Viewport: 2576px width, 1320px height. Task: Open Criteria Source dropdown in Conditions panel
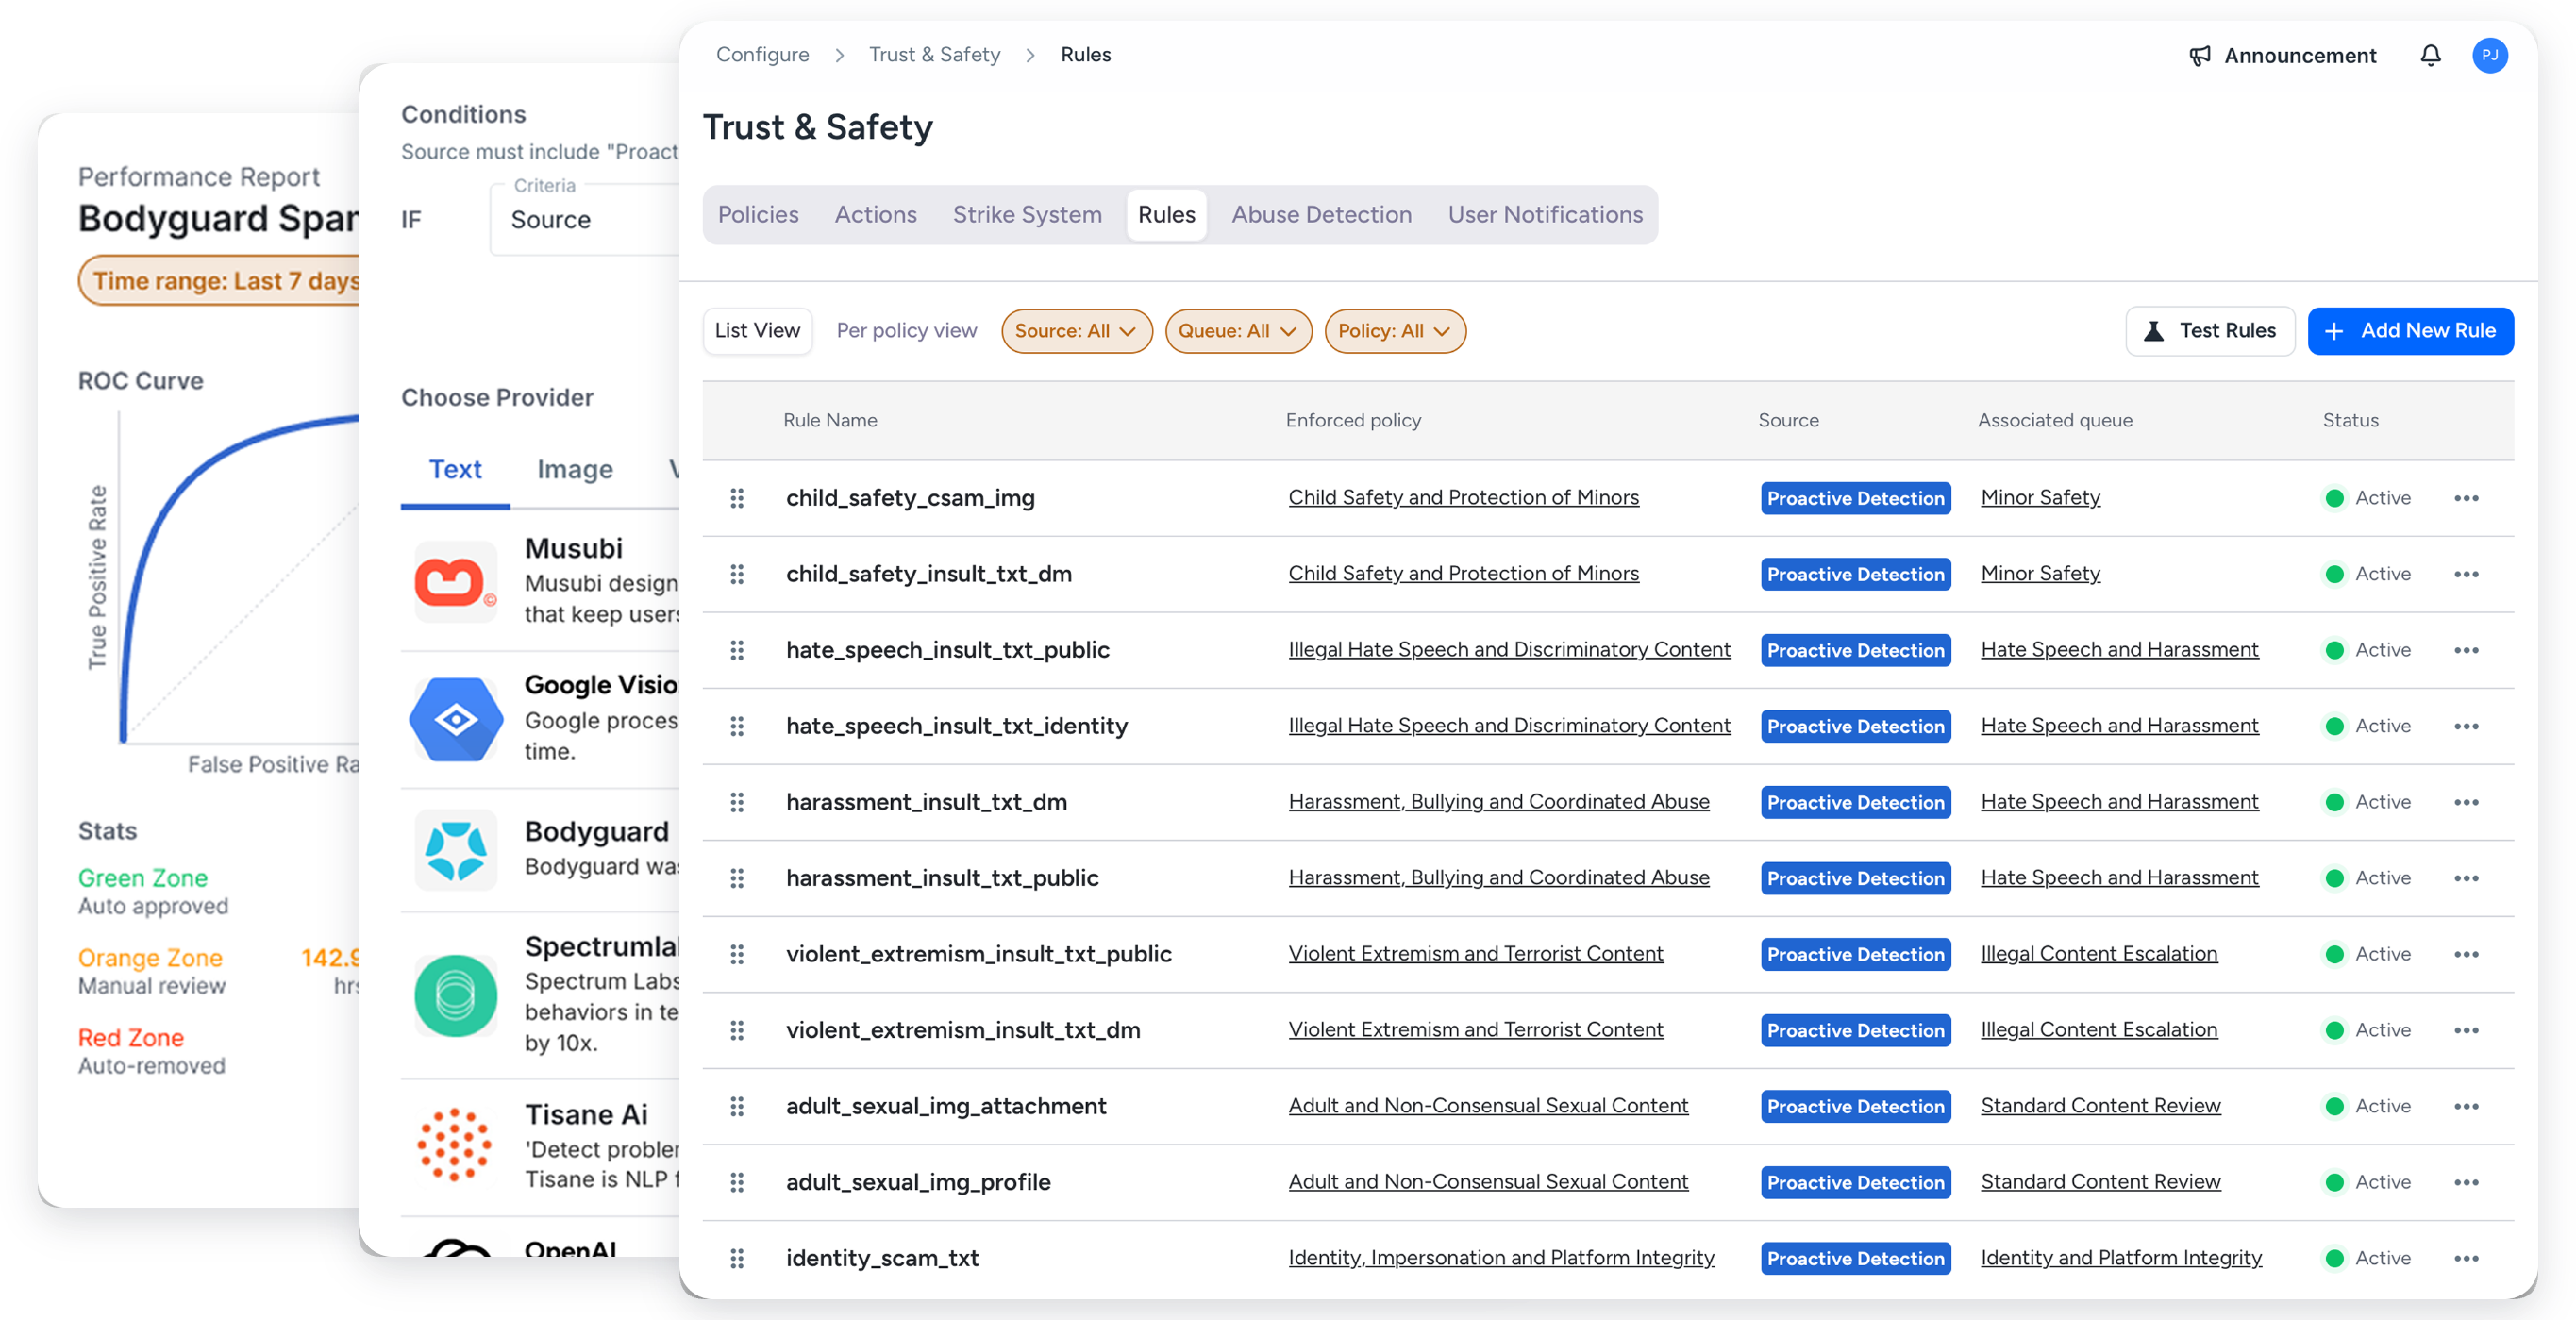coord(586,219)
